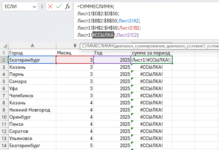Click highlighted #ССЫЛКА text in formula bar
The width and height of the screenshot is (219, 150).
point(103,35)
